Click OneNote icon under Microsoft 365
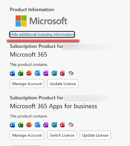The width and height of the screenshot is (130, 146). [46, 73]
